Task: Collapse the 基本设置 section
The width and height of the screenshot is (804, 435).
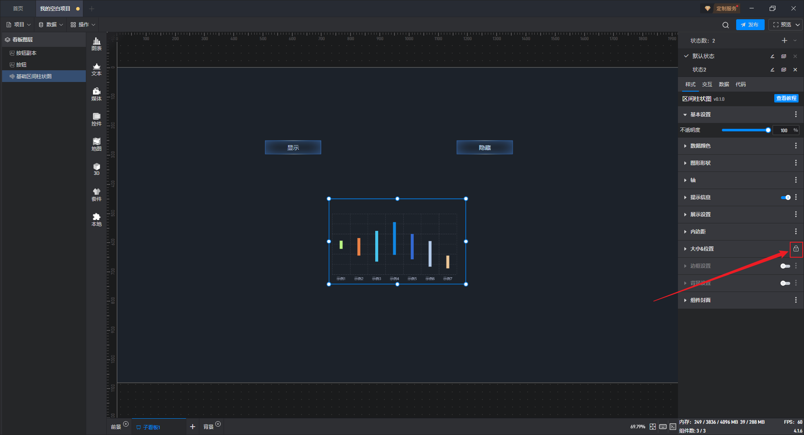Action: tap(685, 115)
